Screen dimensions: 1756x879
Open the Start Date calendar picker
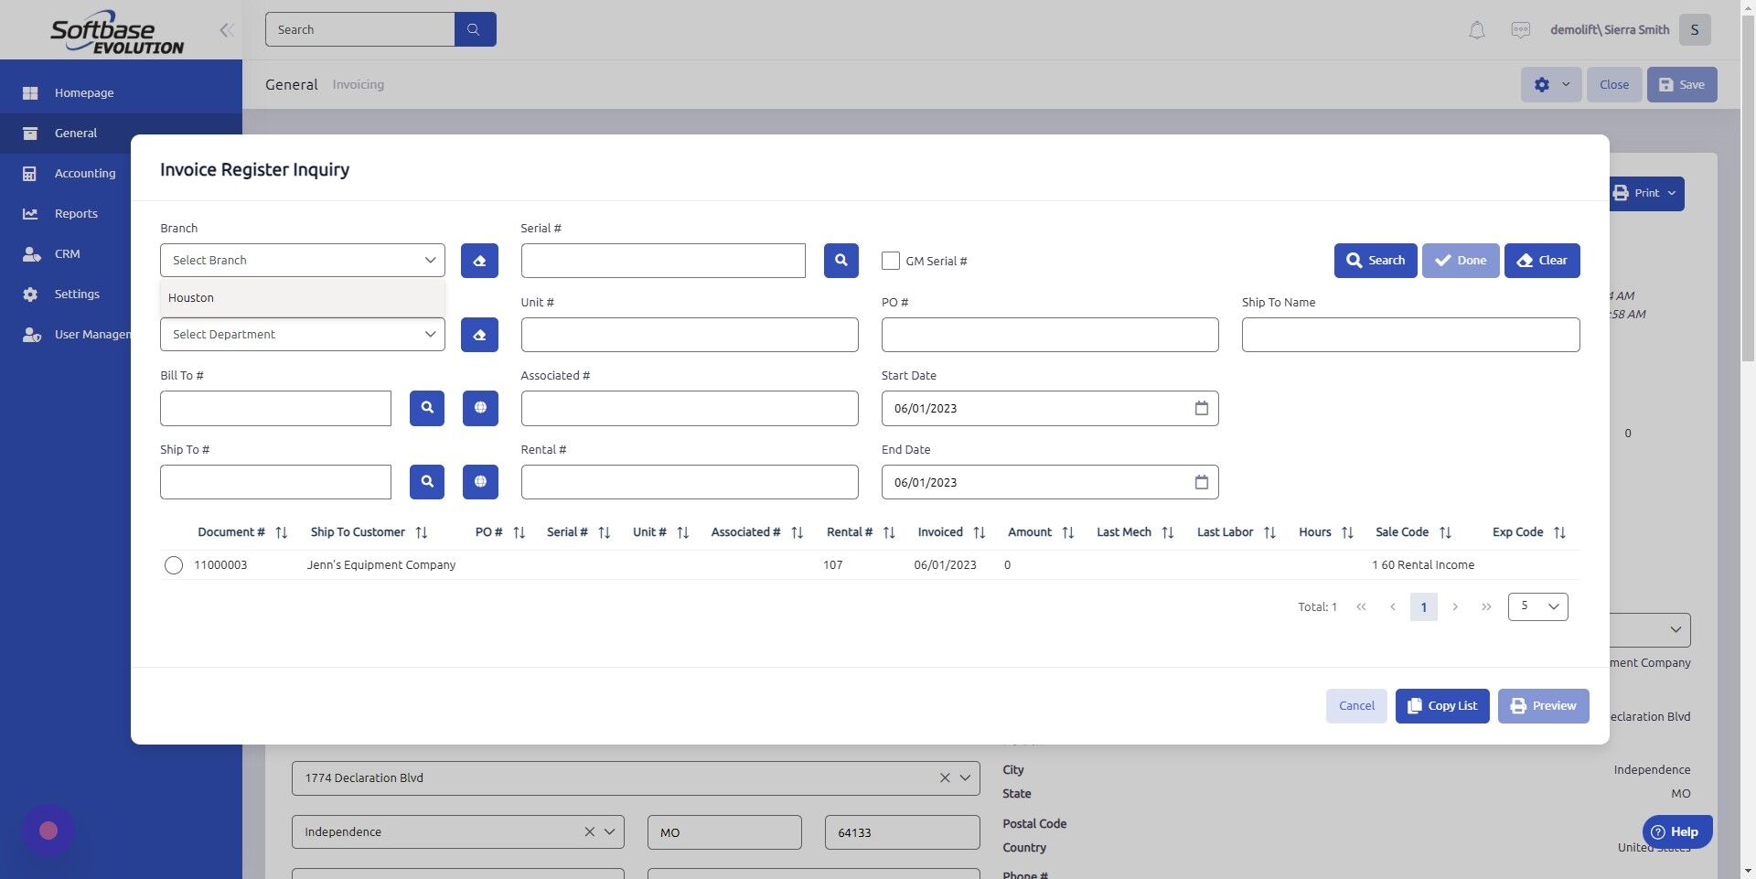click(x=1201, y=408)
